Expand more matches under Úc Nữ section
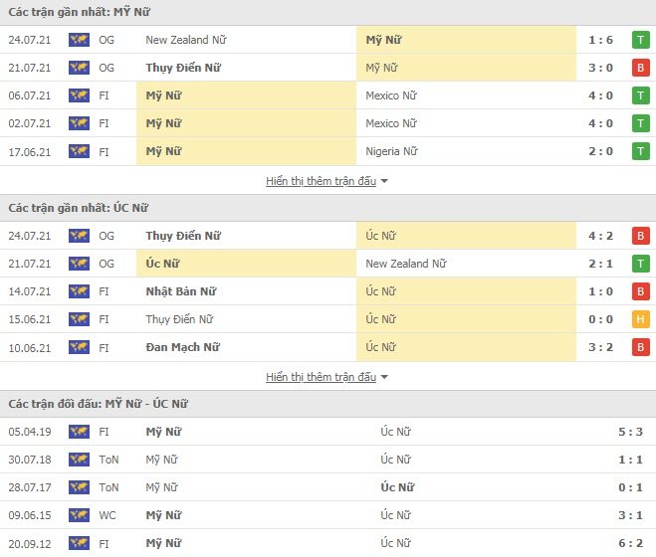The height and width of the screenshot is (557, 656). [x=321, y=377]
